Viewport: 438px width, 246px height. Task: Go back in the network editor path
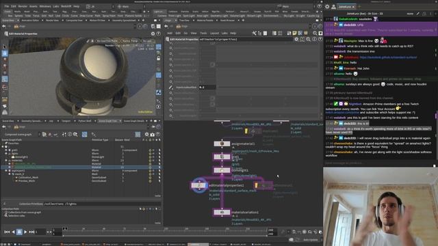click(166, 26)
